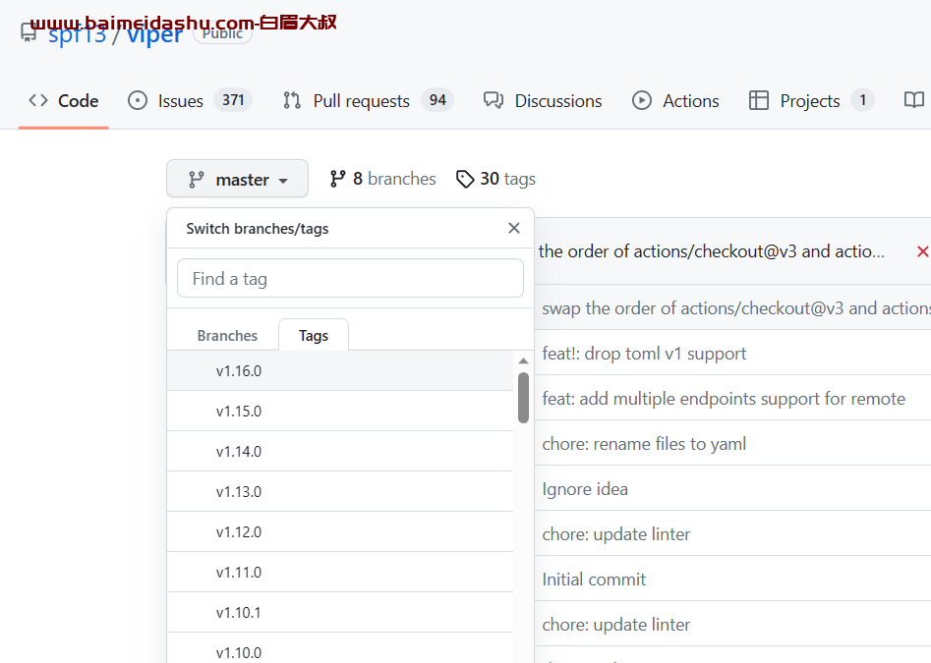The width and height of the screenshot is (931, 663).
Task: Click the Discussions speech bubble icon
Action: tap(494, 100)
